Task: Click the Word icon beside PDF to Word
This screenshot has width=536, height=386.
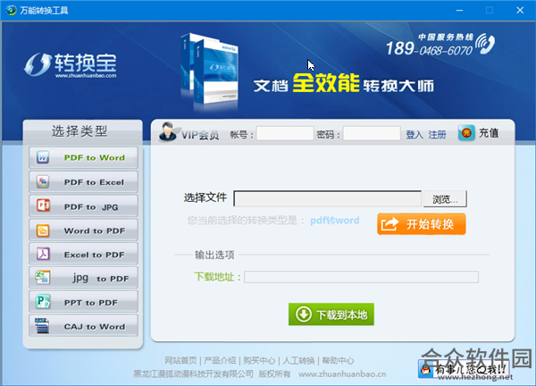Action: (x=43, y=157)
